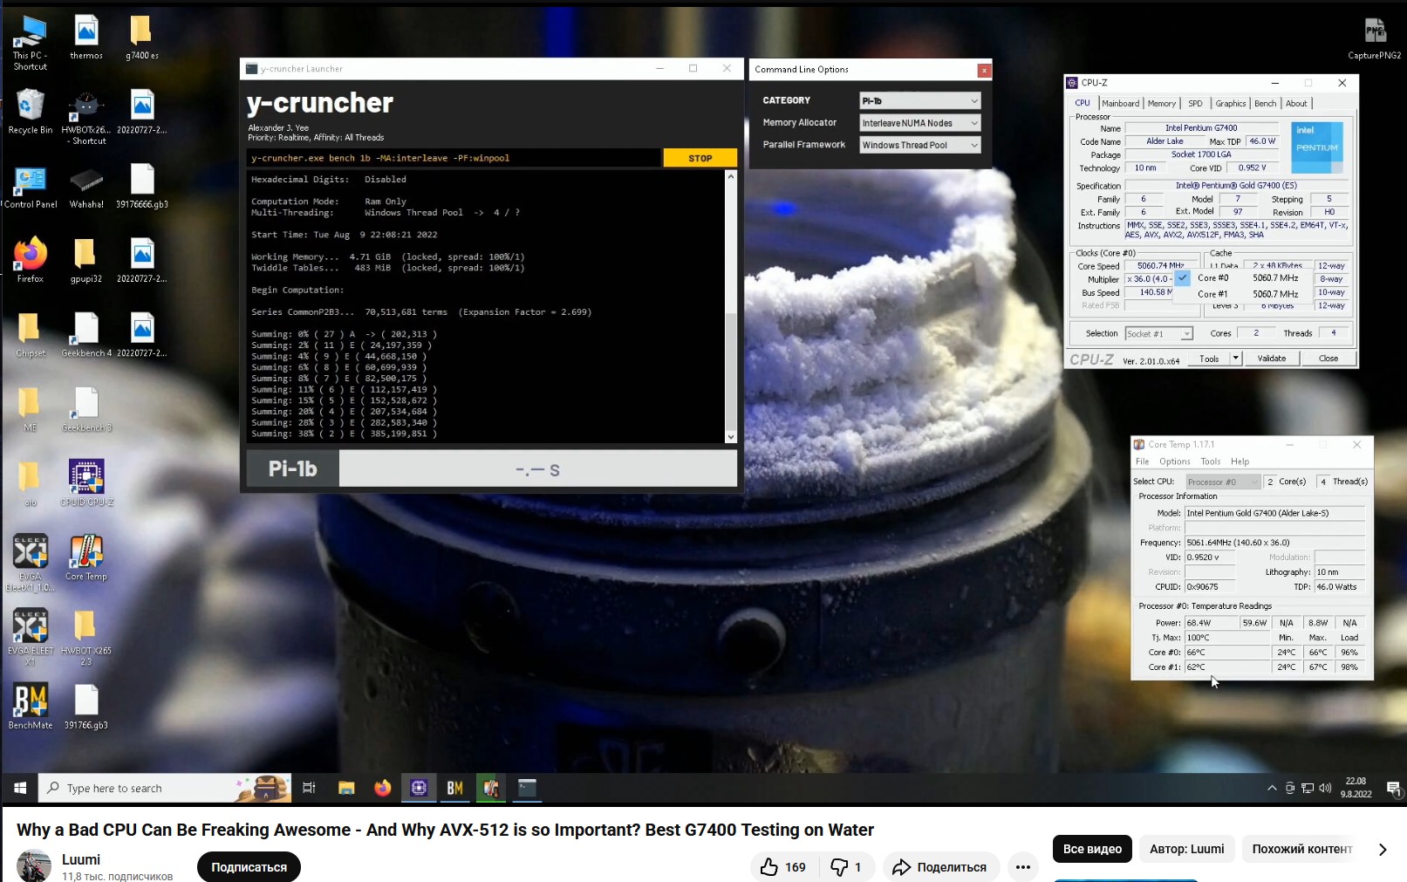
Task: Click the Подписаться subscribe button
Action: [249, 867]
